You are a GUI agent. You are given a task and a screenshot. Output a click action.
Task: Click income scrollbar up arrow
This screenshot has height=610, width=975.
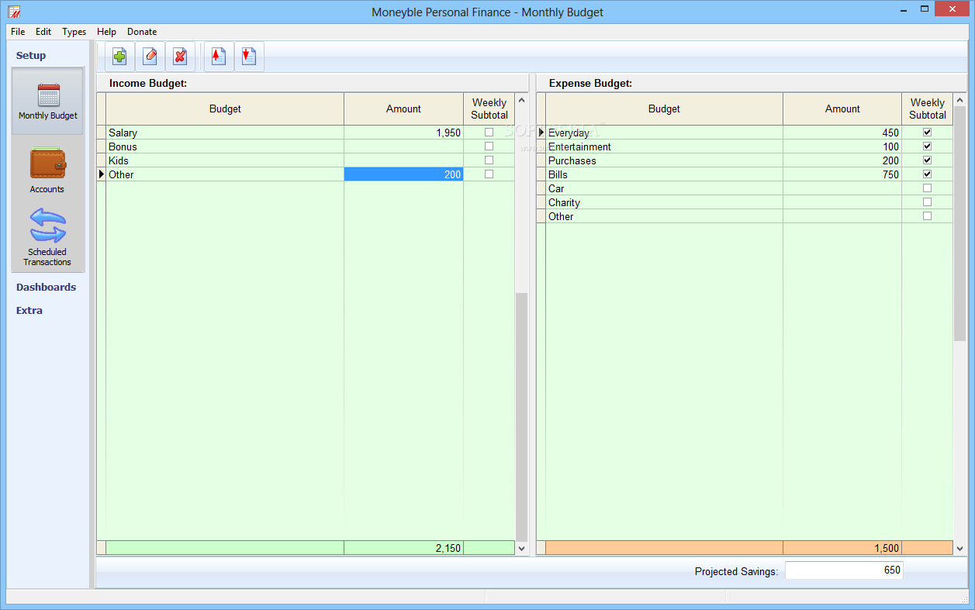click(521, 100)
